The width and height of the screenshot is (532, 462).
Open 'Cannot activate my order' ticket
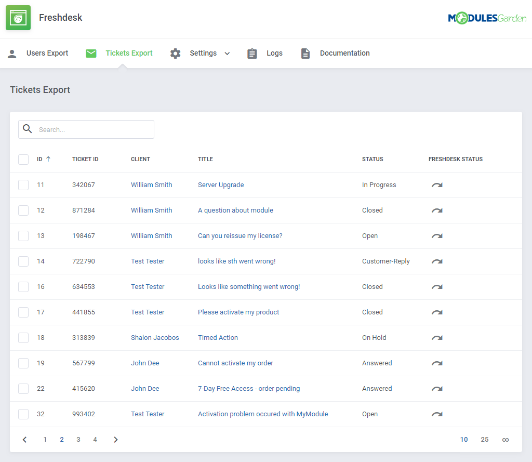tap(235, 363)
